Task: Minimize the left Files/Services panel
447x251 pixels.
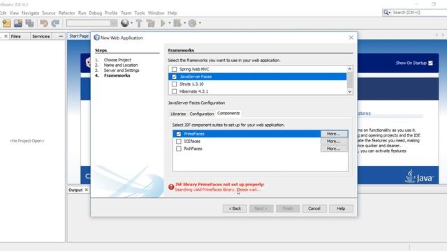Action: click(x=61, y=36)
